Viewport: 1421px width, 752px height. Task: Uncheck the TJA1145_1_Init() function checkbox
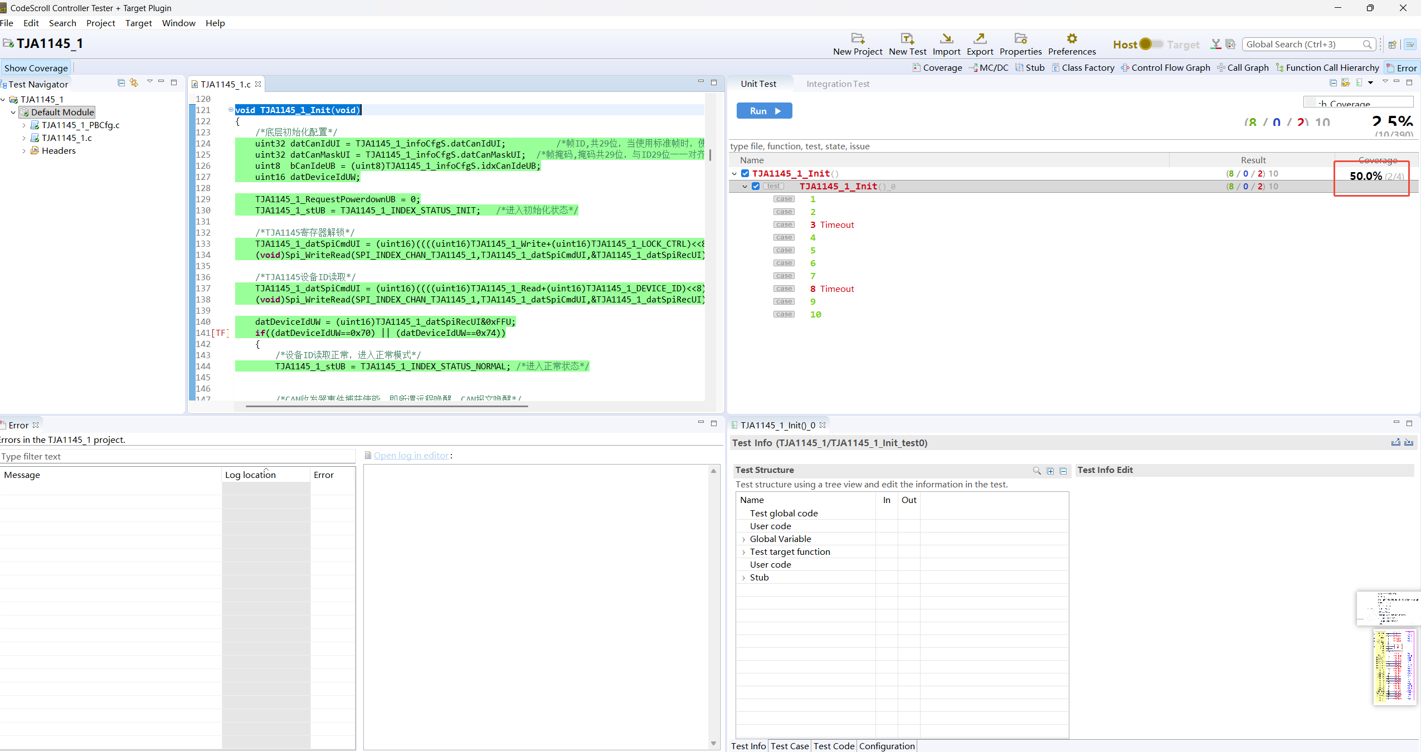click(x=745, y=174)
